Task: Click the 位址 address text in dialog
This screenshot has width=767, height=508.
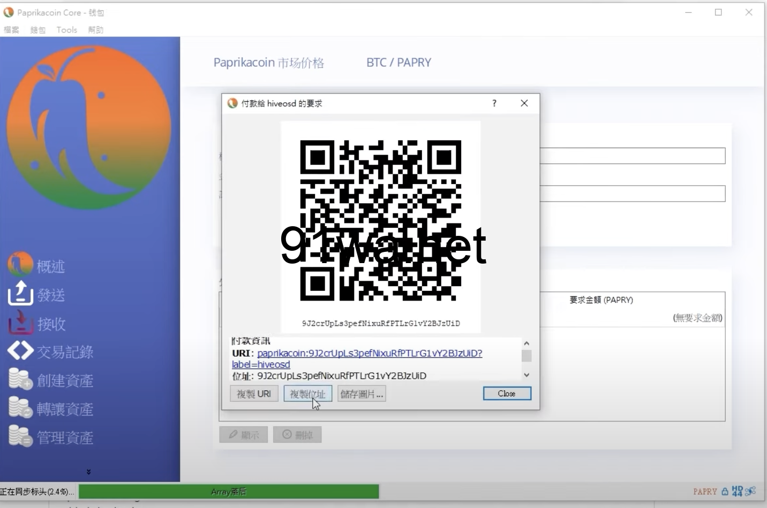Action: tap(329, 376)
